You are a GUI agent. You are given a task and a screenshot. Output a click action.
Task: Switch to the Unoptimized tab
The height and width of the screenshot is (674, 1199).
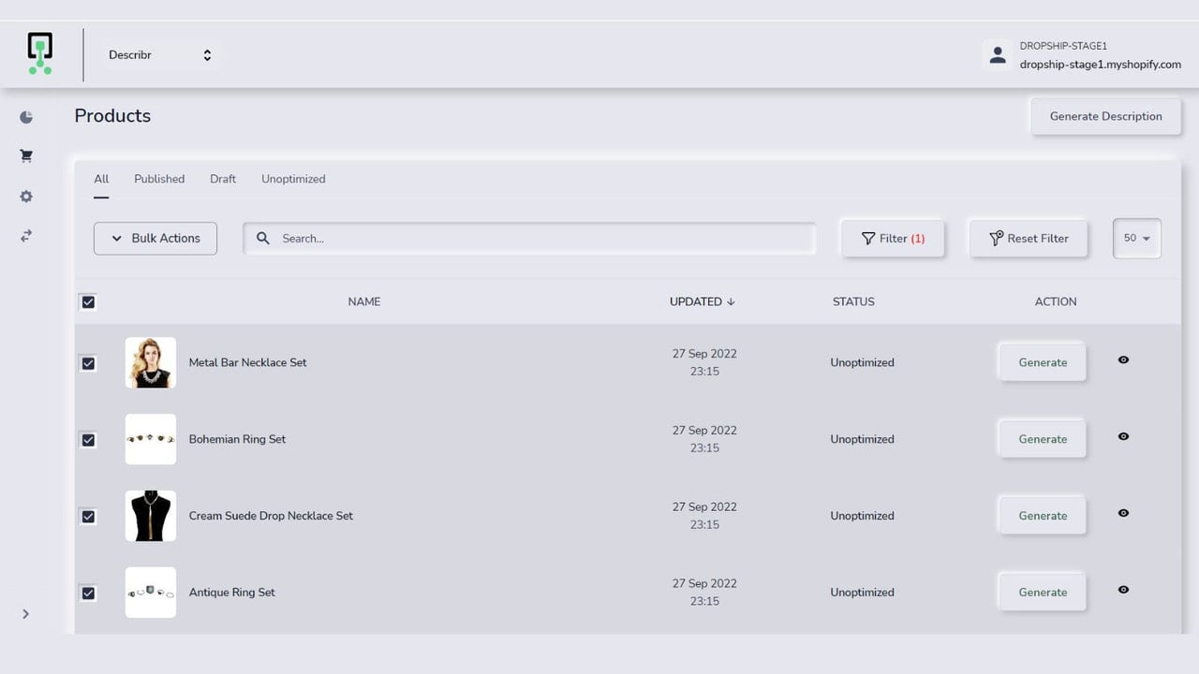(x=293, y=179)
